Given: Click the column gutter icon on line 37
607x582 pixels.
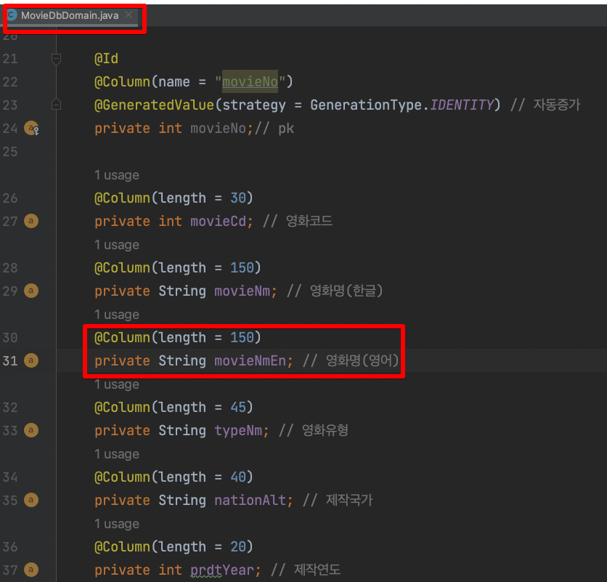Looking at the screenshot, I should 31,570.
